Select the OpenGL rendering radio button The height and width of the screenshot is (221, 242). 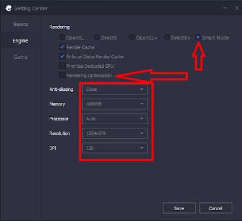click(61, 38)
